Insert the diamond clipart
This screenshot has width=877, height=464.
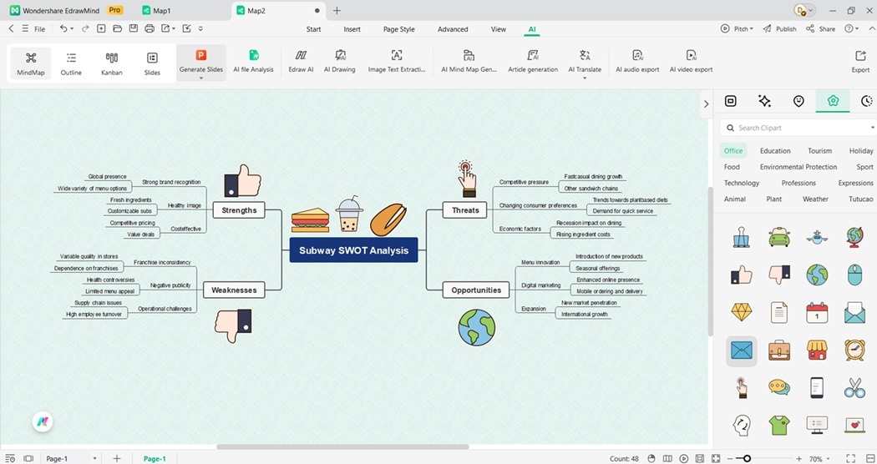tap(741, 312)
